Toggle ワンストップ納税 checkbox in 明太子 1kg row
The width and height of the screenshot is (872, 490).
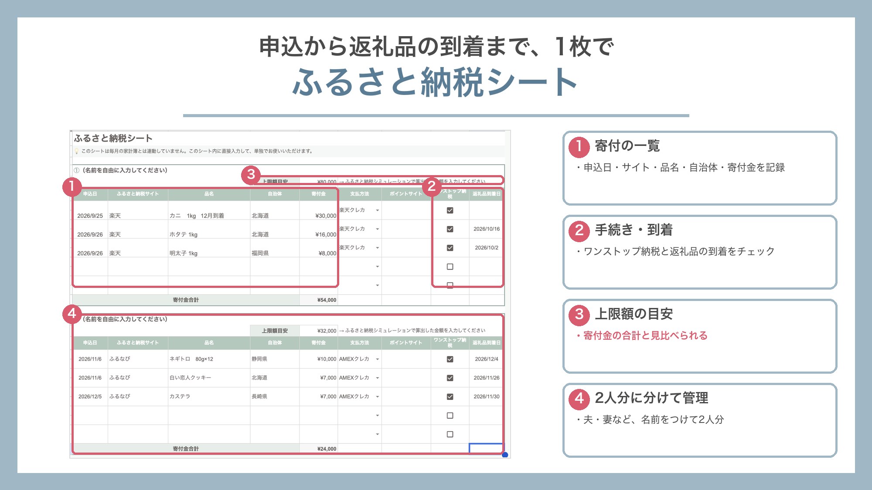(x=450, y=248)
